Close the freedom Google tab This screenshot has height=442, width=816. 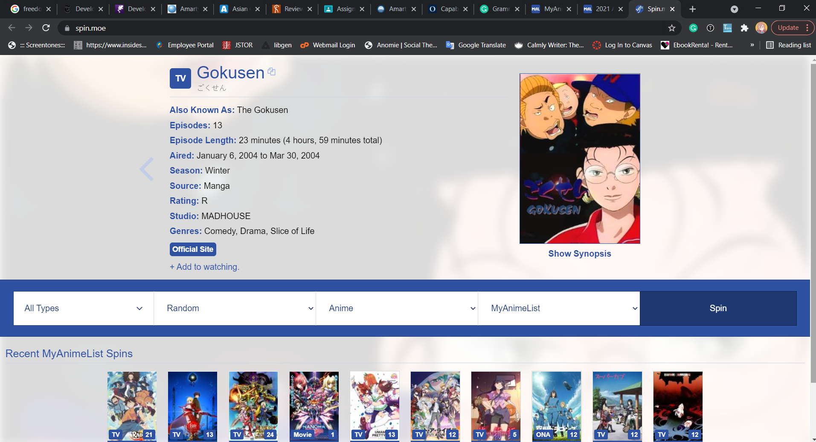tap(48, 9)
